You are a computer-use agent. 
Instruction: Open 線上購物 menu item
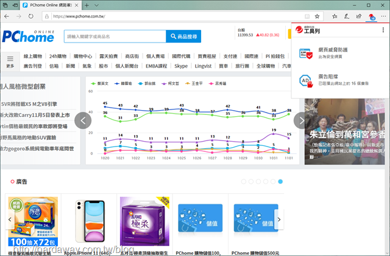[33, 57]
